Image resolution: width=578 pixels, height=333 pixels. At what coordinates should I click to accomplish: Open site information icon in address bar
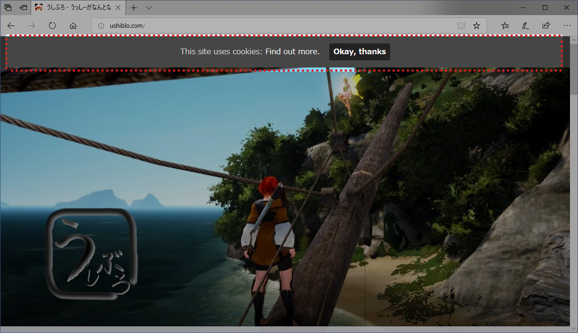coord(101,26)
